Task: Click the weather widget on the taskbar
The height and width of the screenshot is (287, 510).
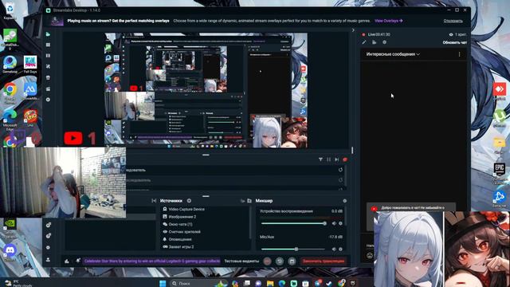Action: pyautogui.click(x=18, y=284)
